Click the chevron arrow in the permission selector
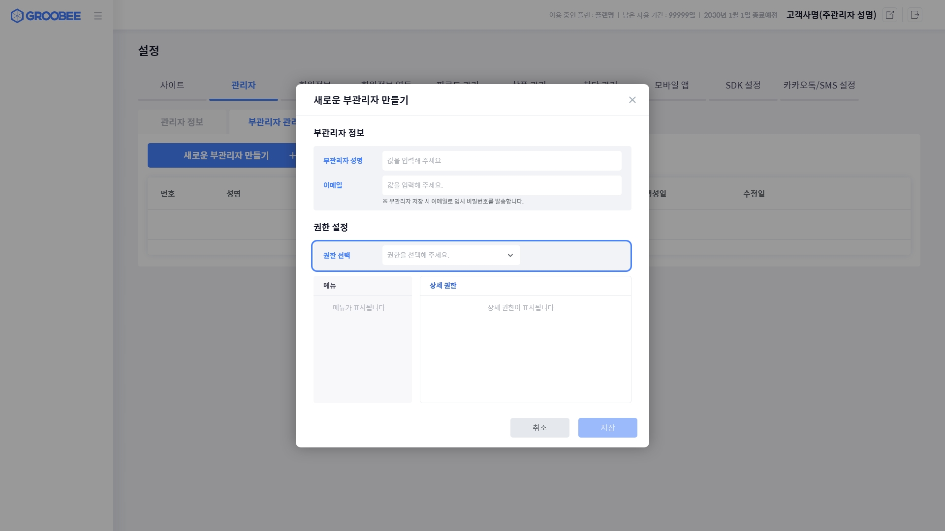 click(510, 255)
